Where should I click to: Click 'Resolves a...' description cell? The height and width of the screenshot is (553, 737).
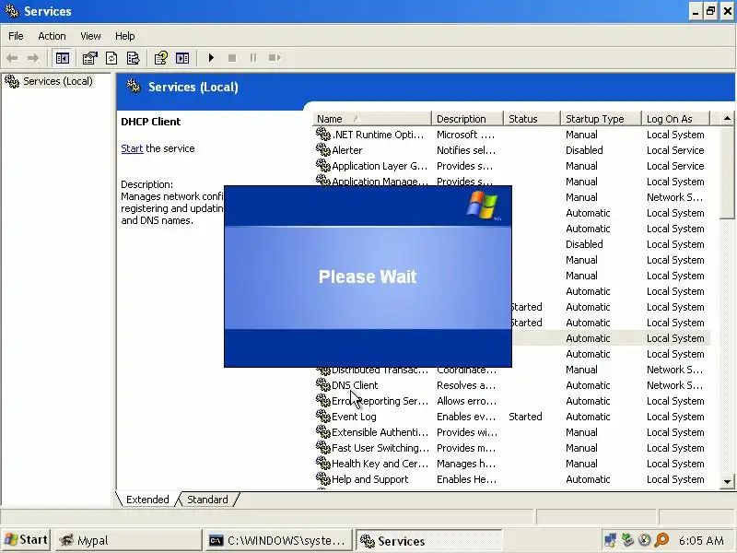[x=466, y=385]
